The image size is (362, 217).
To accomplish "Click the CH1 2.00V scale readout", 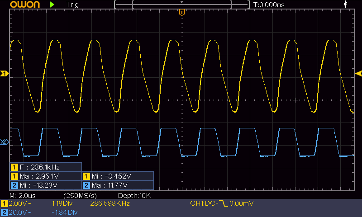I will point(20,203).
